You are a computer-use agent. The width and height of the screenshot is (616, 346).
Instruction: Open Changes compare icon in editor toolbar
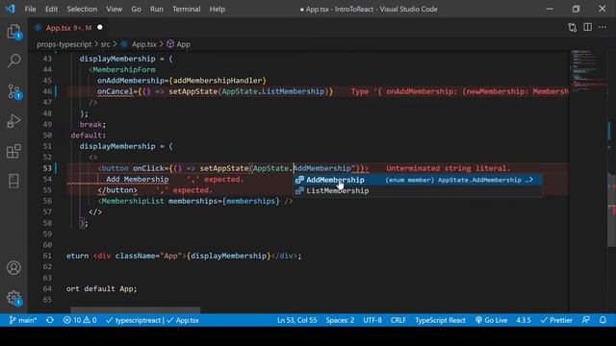coord(572,28)
